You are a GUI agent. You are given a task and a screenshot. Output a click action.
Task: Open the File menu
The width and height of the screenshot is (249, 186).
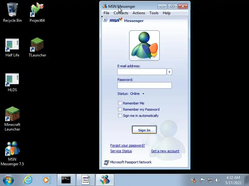coord(106,13)
